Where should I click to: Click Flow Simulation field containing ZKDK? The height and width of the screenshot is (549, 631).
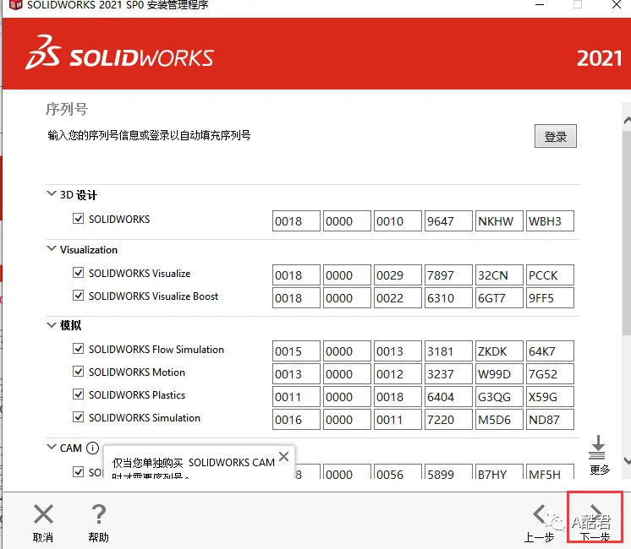pyautogui.click(x=499, y=351)
